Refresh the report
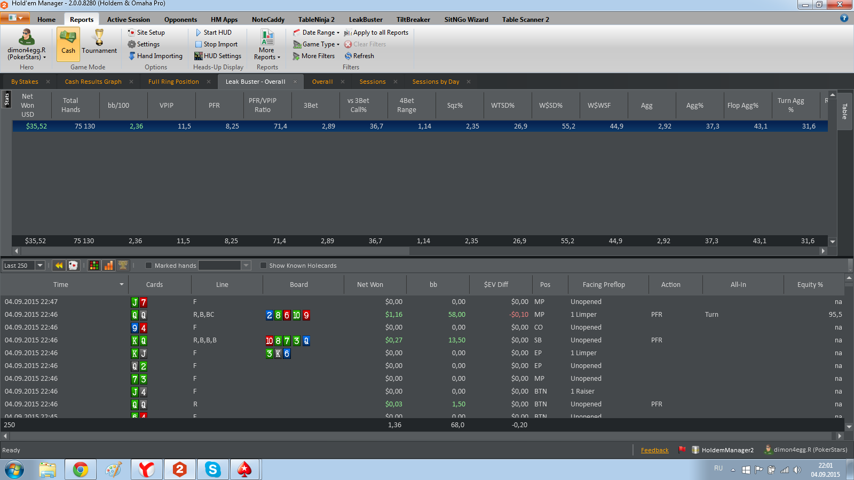Screen dimensions: 854x480 [359, 56]
